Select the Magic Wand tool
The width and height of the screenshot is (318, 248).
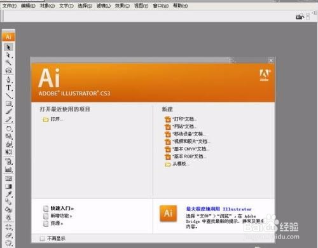click(8, 62)
